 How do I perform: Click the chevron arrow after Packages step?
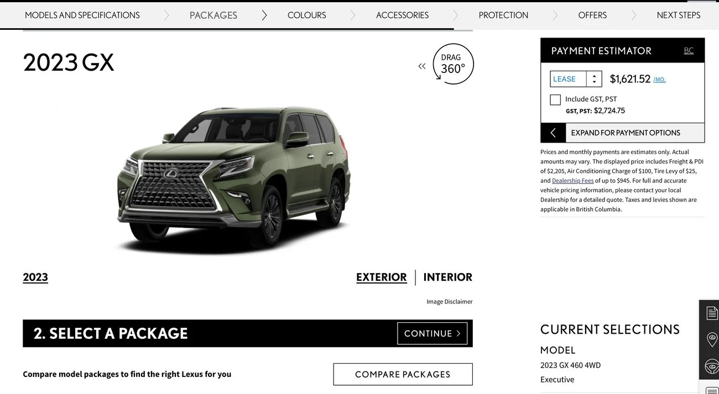pos(264,15)
